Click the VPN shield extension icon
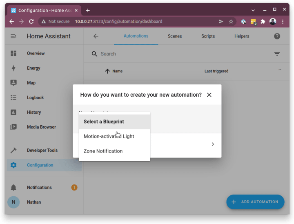 [243, 22]
